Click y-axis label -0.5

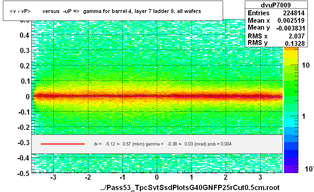tap(23, 173)
